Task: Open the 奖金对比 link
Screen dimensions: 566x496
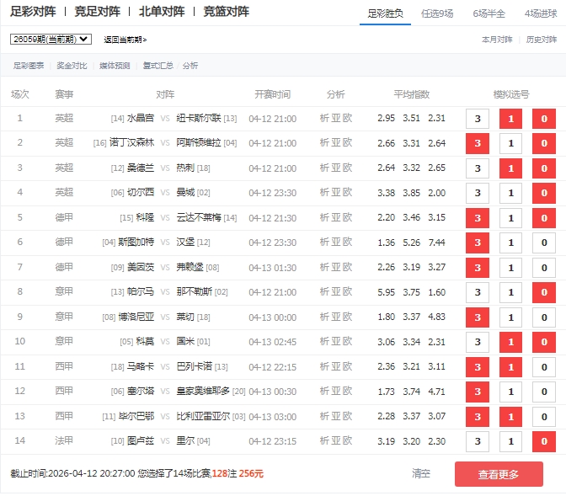Action: point(71,66)
